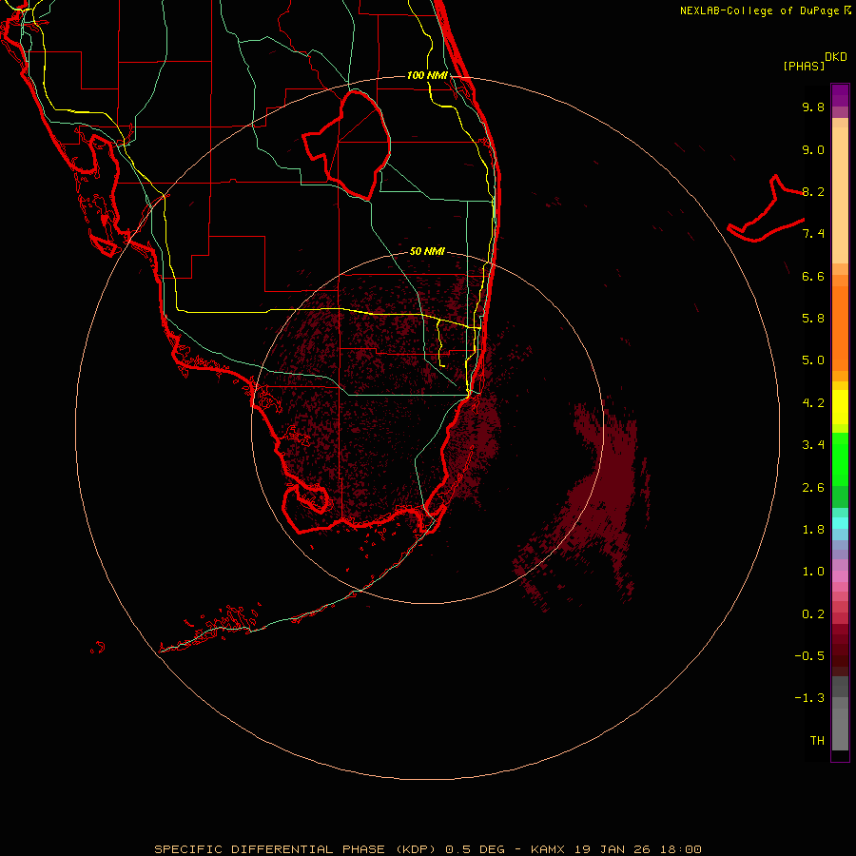Select the 7.4 legend value
Viewport: 856px width, 856px height.
click(x=813, y=234)
